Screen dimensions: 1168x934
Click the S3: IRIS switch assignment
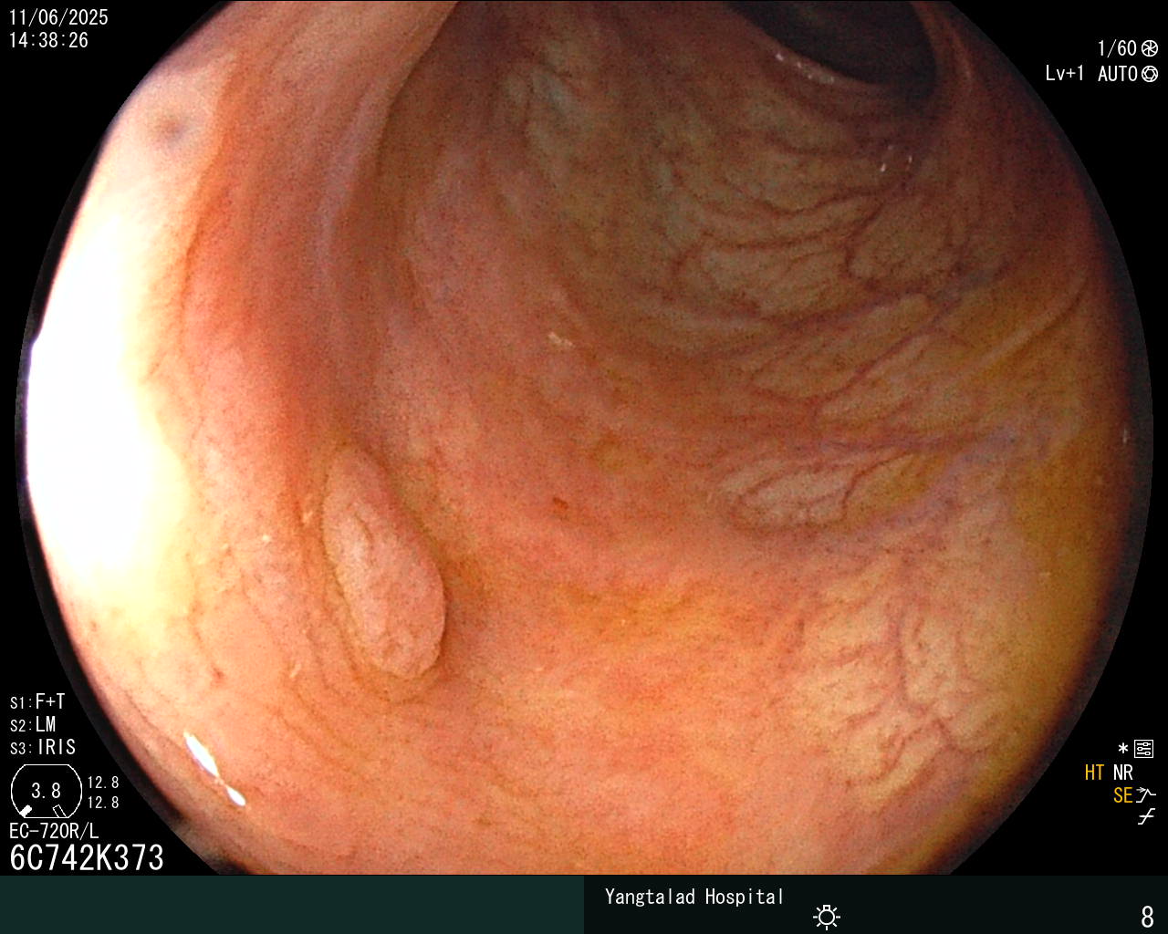pyautogui.click(x=43, y=747)
